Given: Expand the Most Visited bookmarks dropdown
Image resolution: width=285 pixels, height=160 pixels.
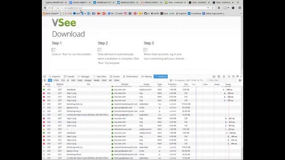Looking at the screenshot, I should tap(51, 13).
